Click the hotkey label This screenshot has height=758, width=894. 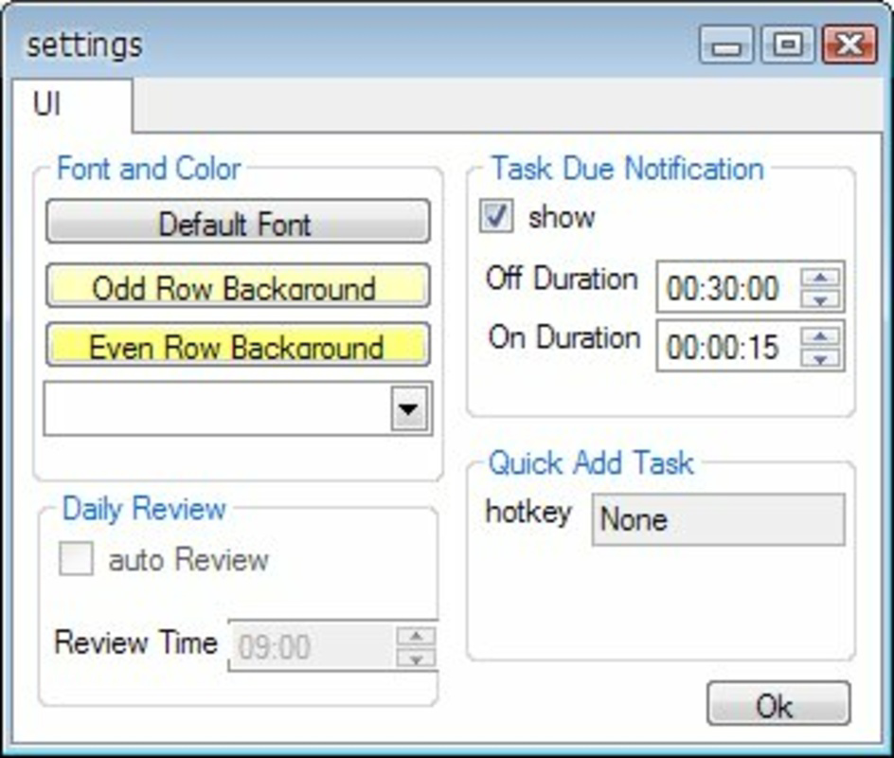click(527, 512)
